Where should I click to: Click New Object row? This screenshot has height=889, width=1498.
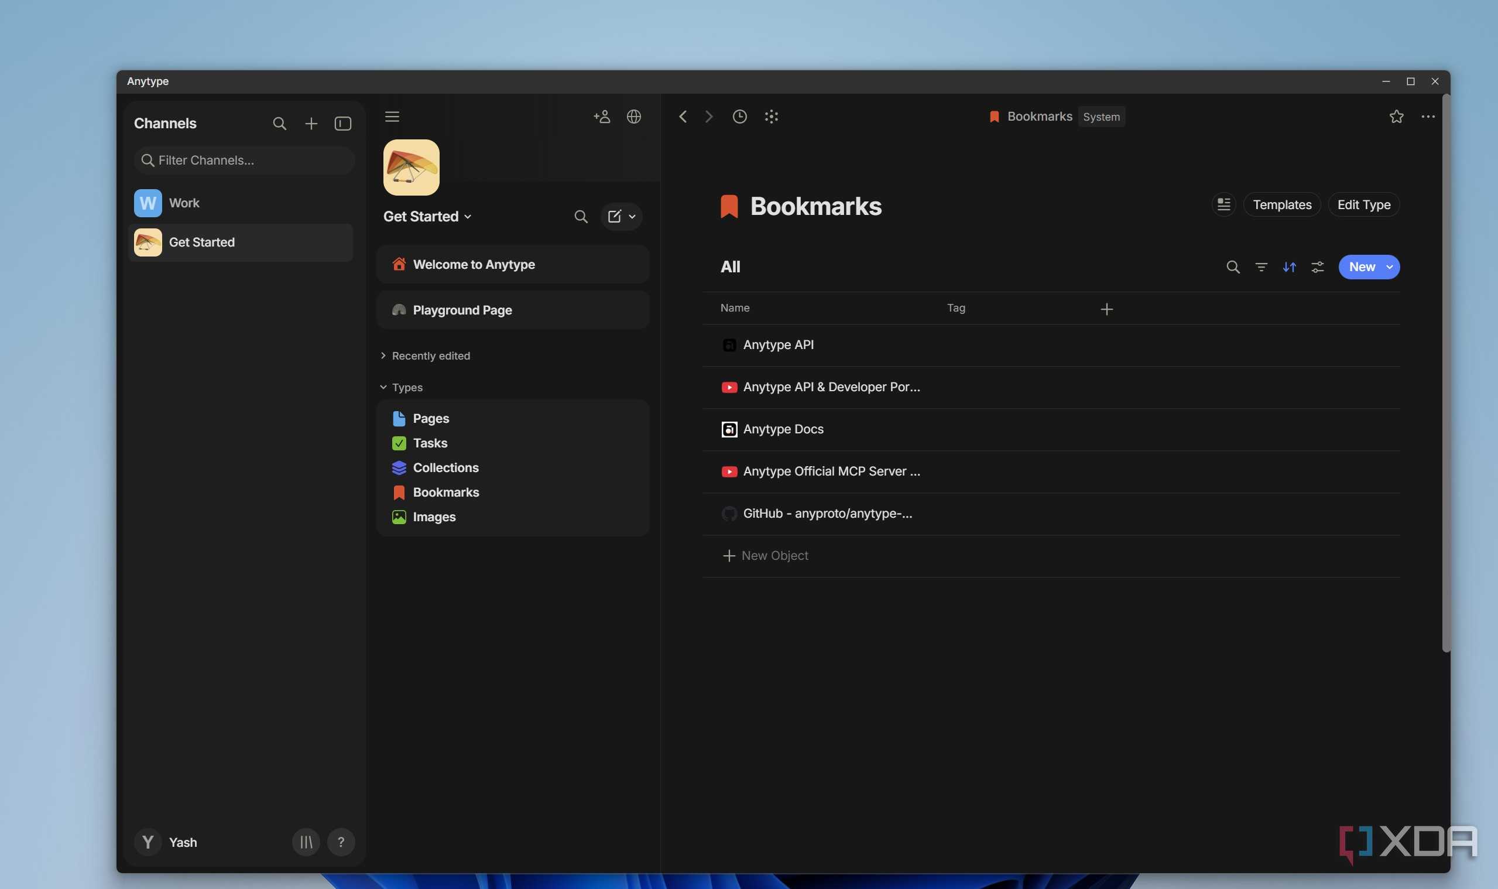coord(1051,555)
